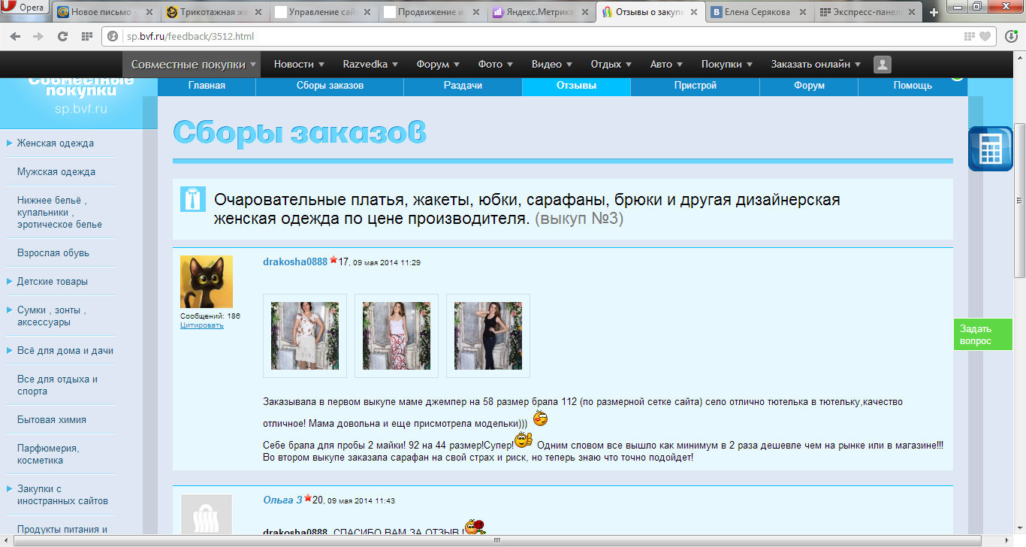Expand the Заказать онлайн dropdown

pos(816,65)
